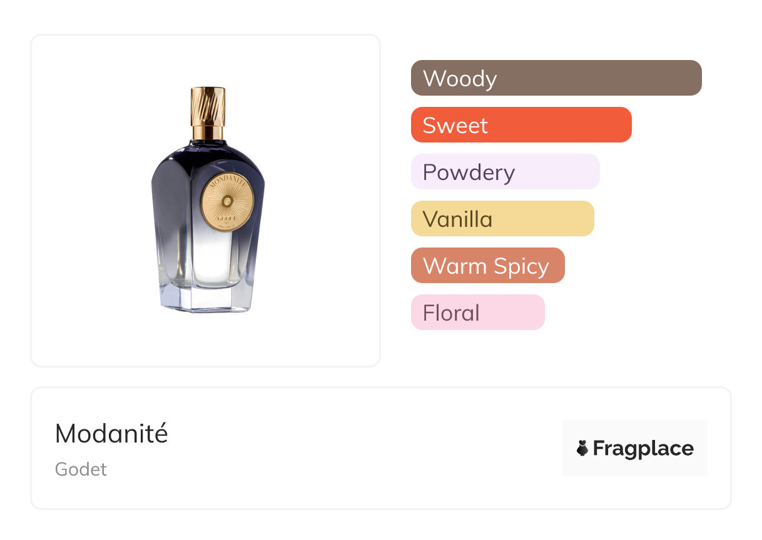Screen dimensions: 762x540
Task: Click the Floral accord bar
Action: click(x=477, y=312)
